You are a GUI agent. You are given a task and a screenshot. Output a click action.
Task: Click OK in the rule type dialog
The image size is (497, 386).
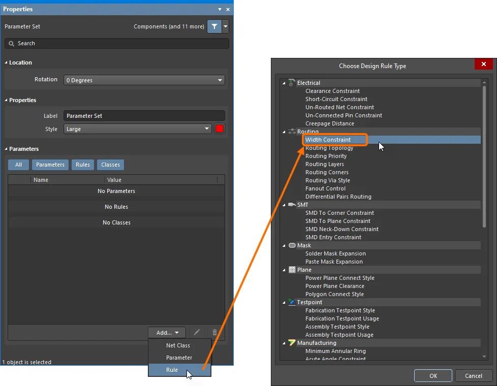coord(433,375)
